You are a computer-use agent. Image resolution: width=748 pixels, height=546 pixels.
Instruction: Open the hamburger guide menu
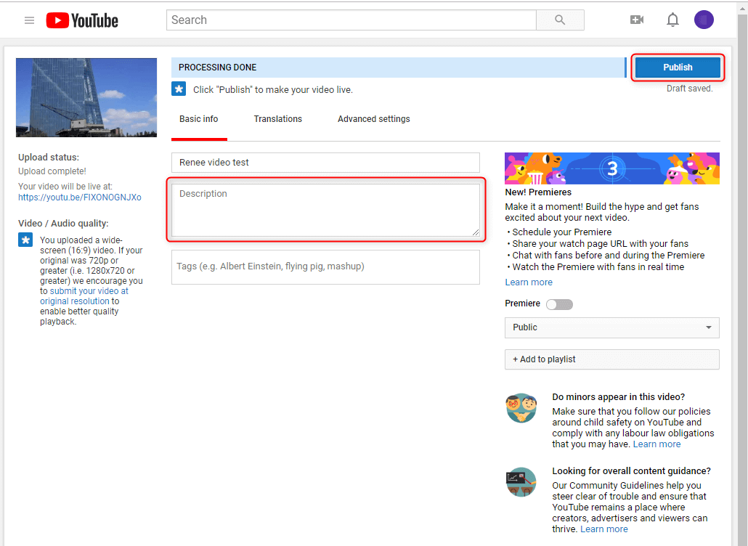pos(29,20)
